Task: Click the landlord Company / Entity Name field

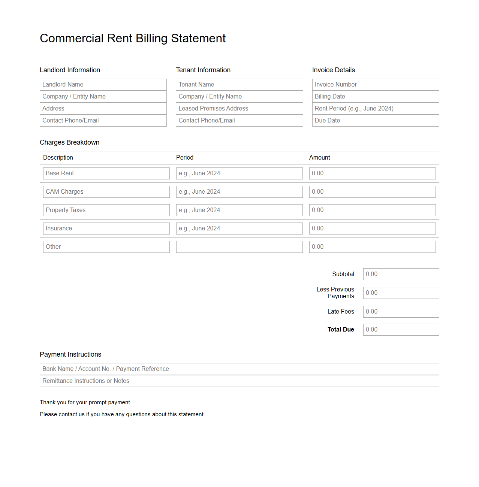Action: (x=103, y=97)
